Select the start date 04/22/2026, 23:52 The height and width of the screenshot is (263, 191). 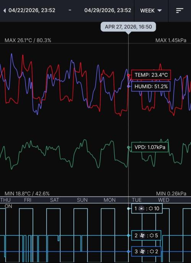click(x=32, y=10)
